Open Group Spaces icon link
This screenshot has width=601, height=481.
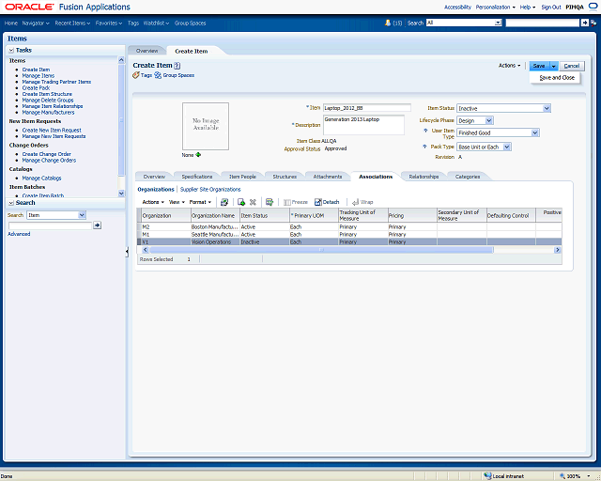pyautogui.click(x=159, y=75)
